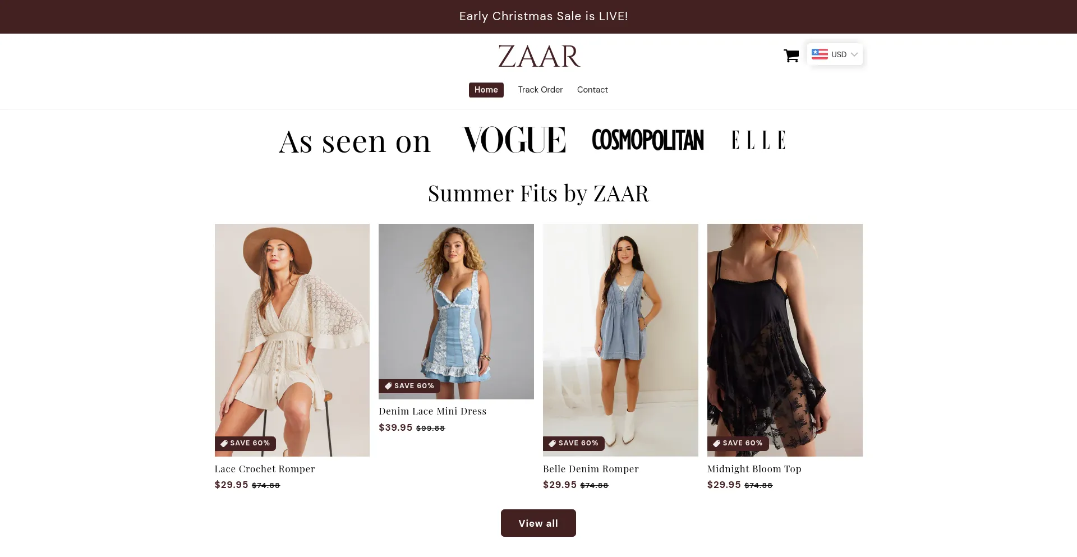Open the Track Order page
This screenshot has width=1077, height=557.
point(540,90)
